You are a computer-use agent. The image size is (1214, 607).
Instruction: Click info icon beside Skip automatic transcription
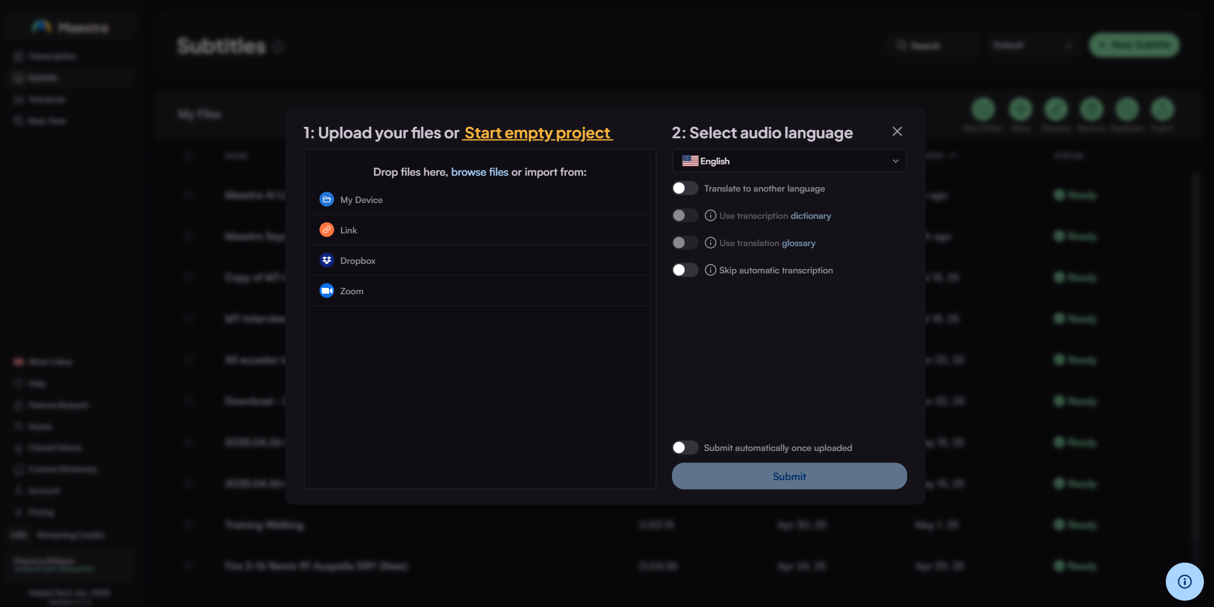tap(711, 270)
